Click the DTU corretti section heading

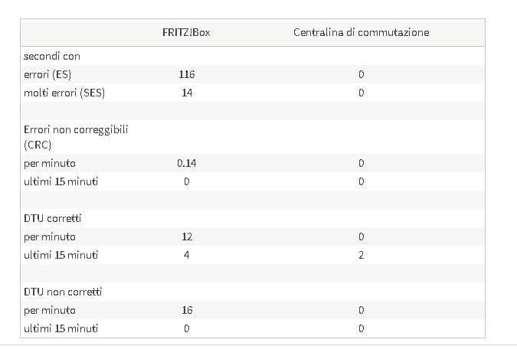[52, 218]
